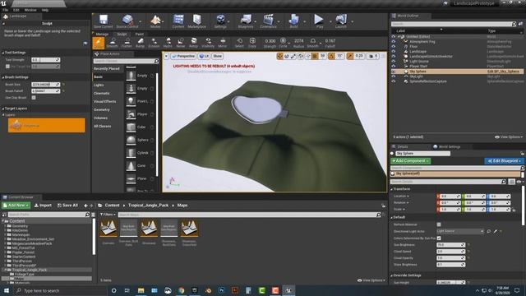Select the landscape Smooth tool
This screenshot has width=526, height=296.
(x=113, y=43)
